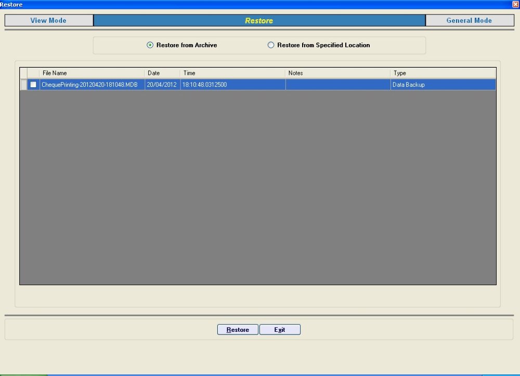Image resolution: width=520 pixels, height=376 pixels.
Task: Close the Restore window
Action: pyautogui.click(x=516, y=4)
